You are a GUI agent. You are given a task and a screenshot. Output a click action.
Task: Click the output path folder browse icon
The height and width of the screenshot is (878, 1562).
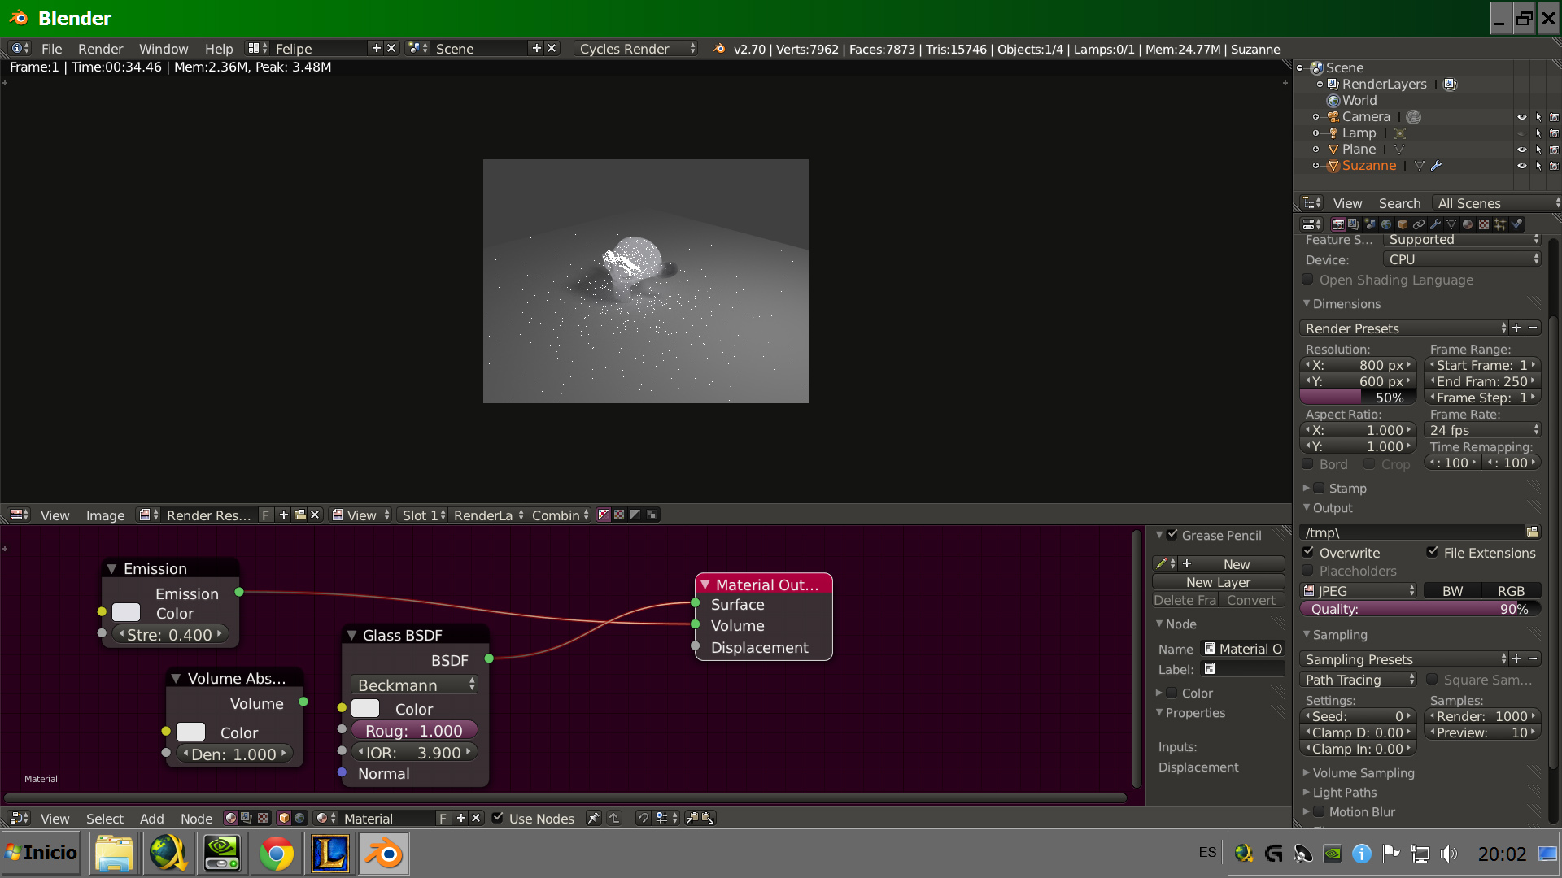1533,532
